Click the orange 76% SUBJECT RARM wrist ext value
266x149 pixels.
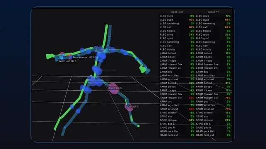click(228, 109)
